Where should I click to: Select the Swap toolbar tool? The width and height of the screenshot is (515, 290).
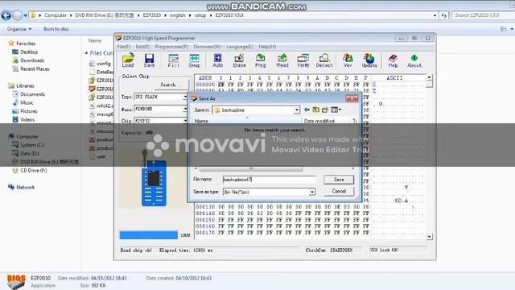194,61
